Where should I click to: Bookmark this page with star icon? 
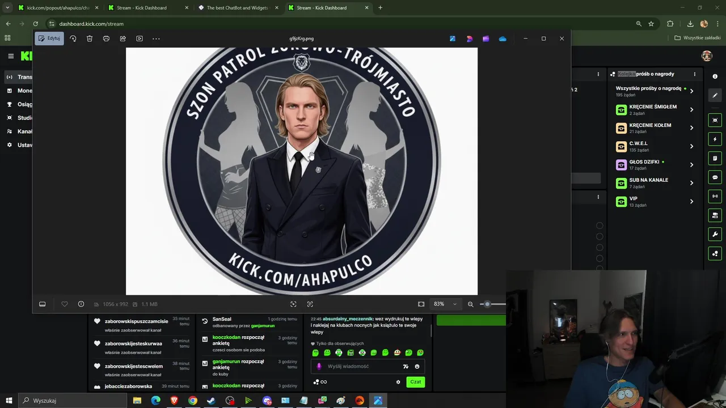pyautogui.click(x=651, y=24)
